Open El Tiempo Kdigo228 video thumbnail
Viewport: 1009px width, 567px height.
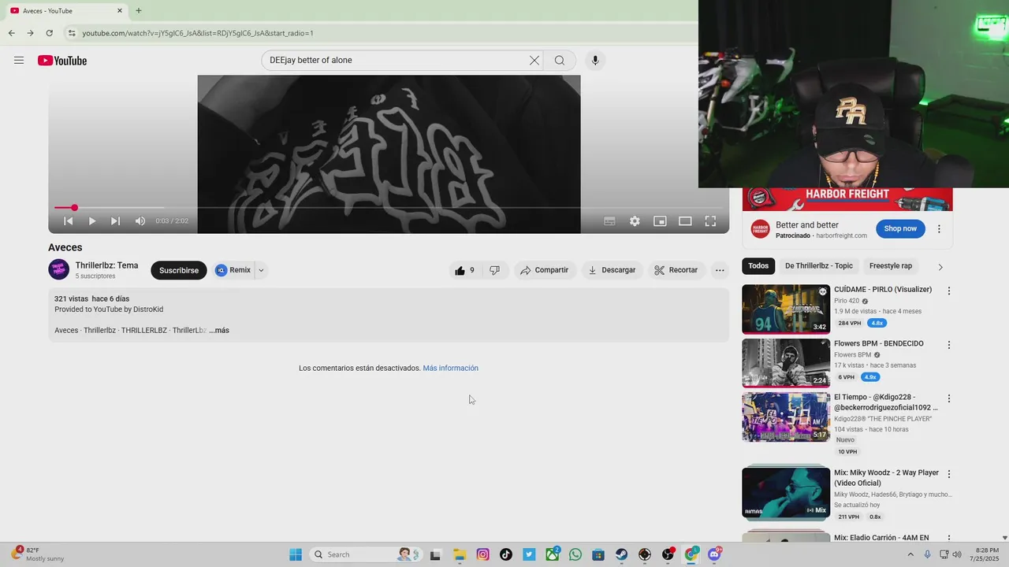(786, 417)
